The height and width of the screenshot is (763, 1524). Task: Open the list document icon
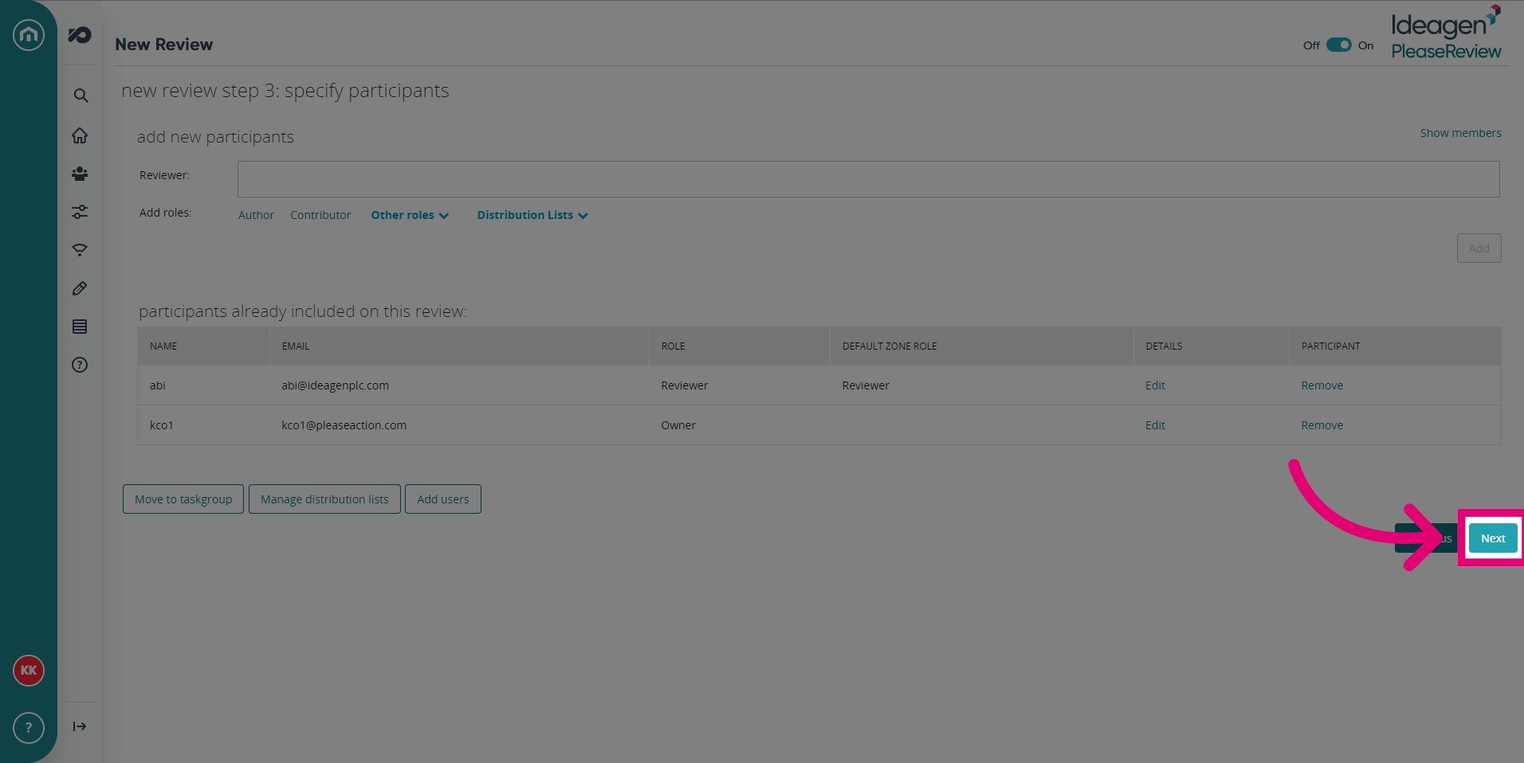coord(80,327)
